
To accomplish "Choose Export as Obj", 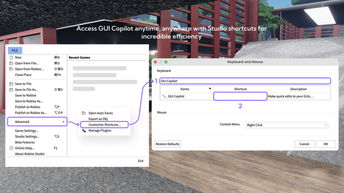I will [98, 119].
